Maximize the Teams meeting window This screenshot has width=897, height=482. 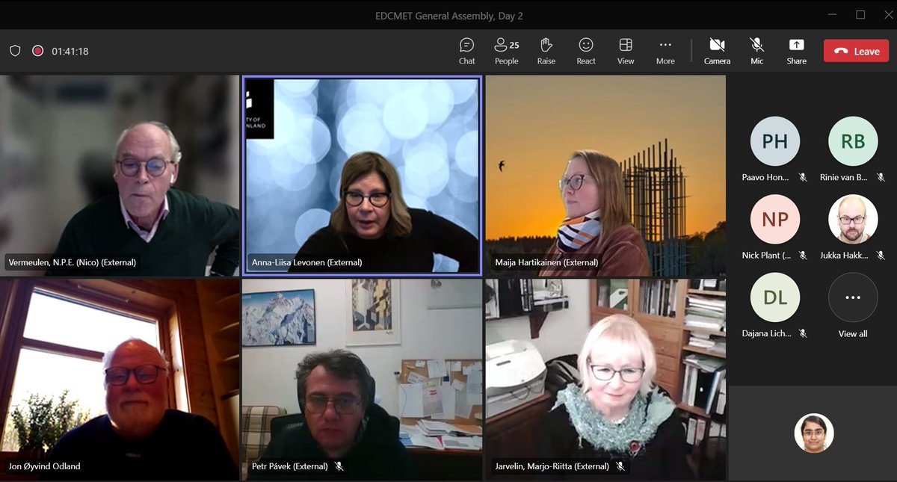point(860,15)
